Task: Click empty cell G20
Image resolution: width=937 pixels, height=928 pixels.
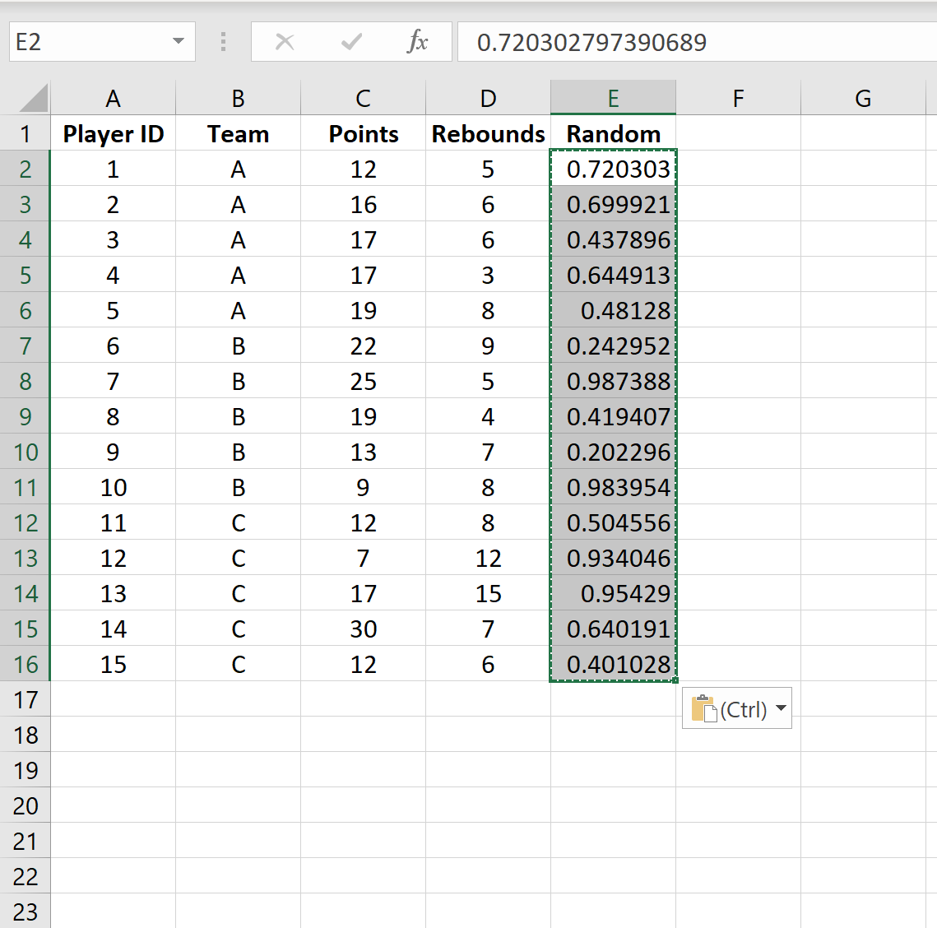Action: tap(863, 805)
